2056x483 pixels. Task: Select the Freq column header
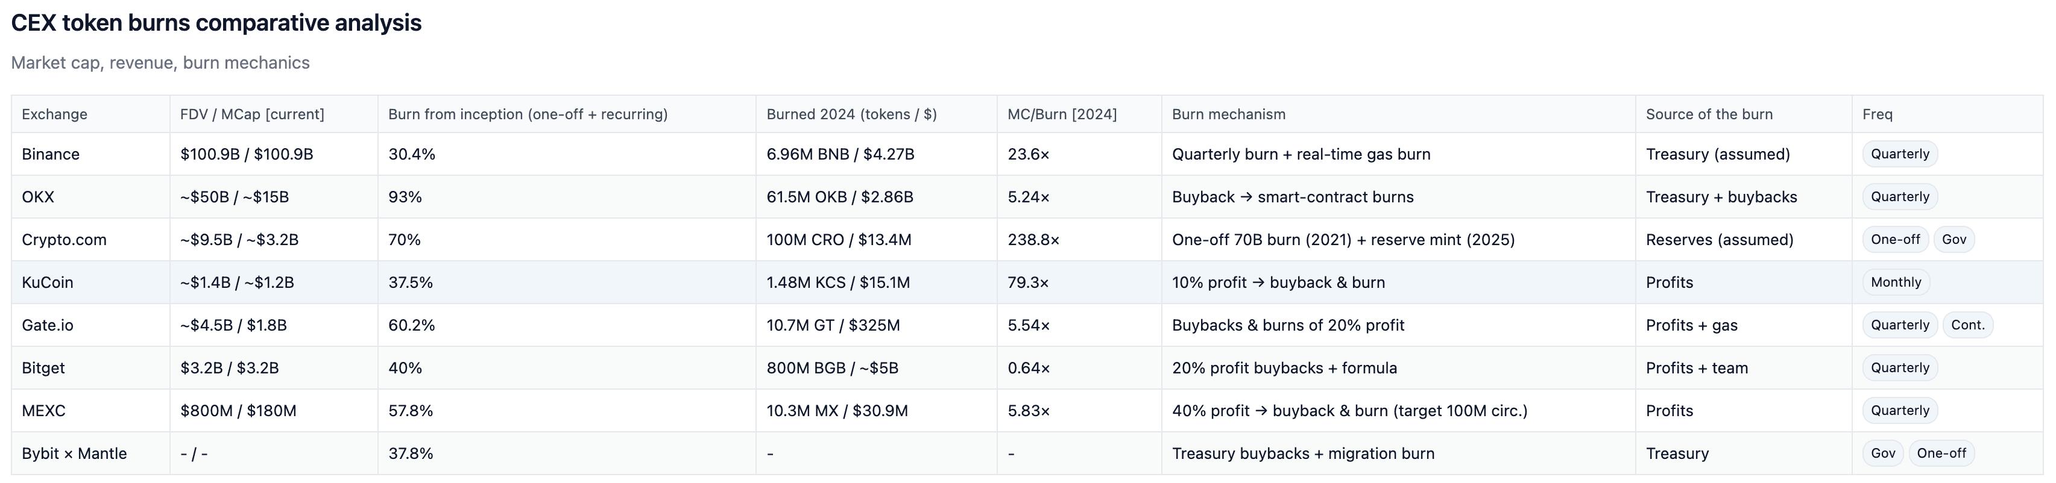pyautogui.click(x=1877, y=114)
